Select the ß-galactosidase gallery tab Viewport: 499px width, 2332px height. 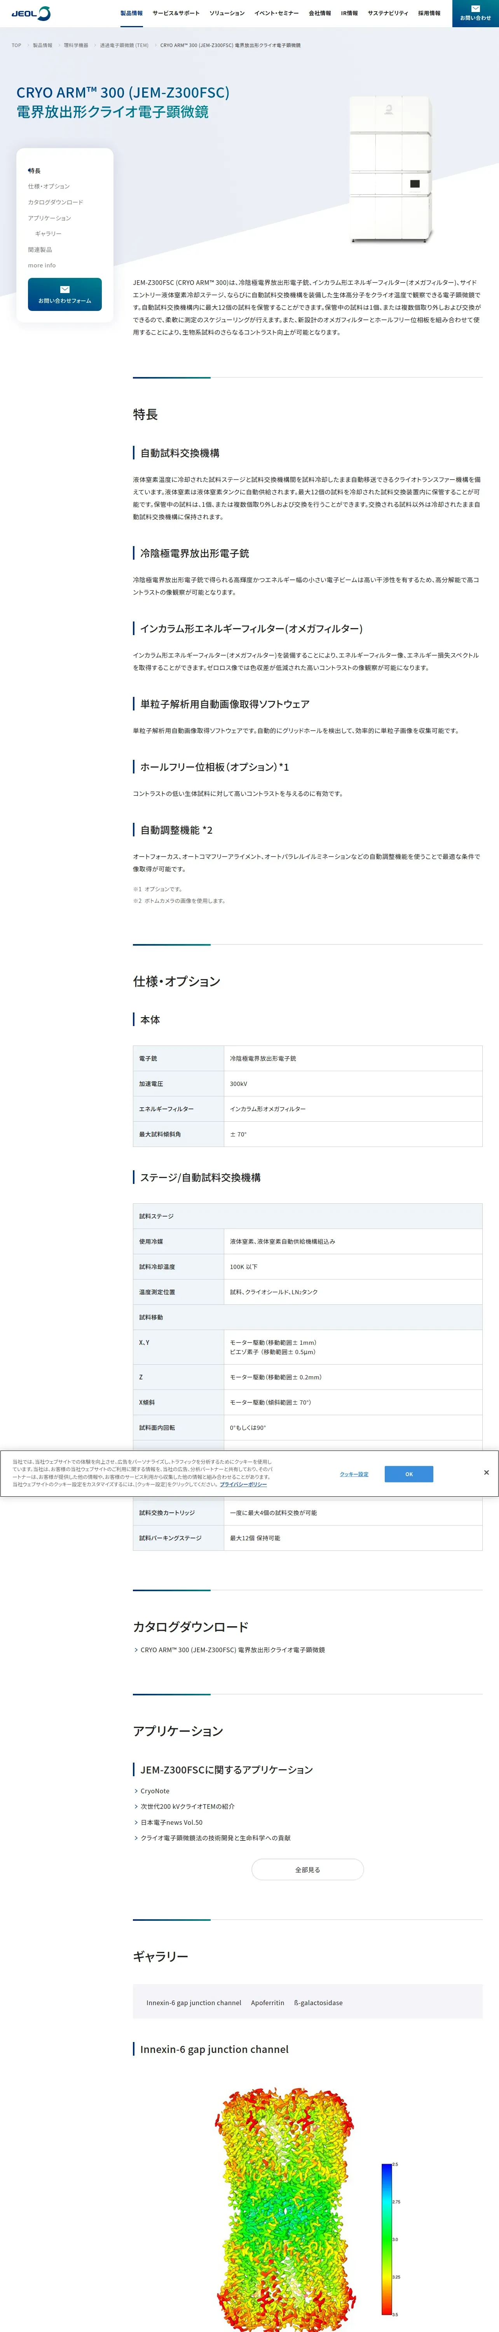pos(318,2002)
